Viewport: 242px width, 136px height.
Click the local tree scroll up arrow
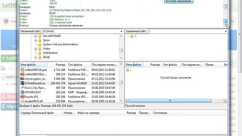coord(121,36)
